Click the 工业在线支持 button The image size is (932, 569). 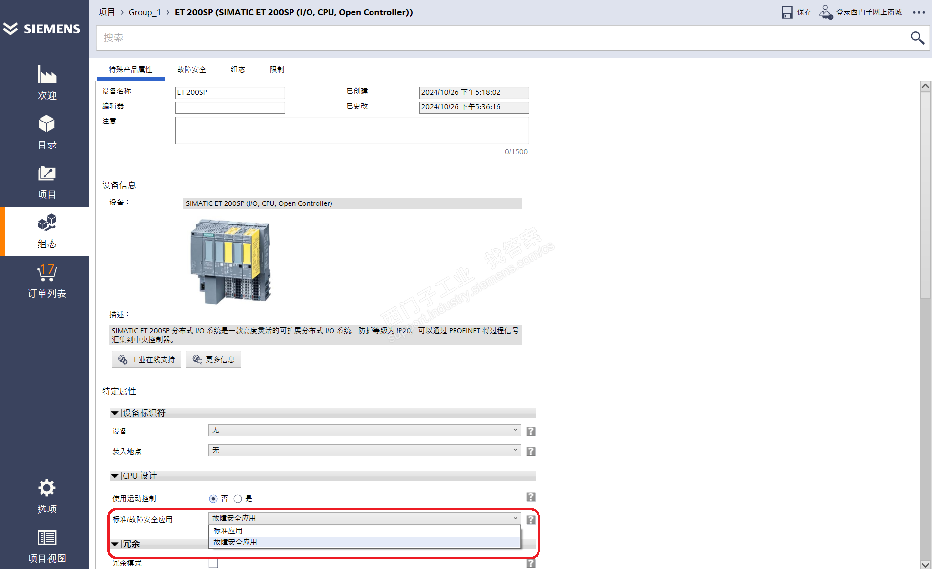[146, 360]
